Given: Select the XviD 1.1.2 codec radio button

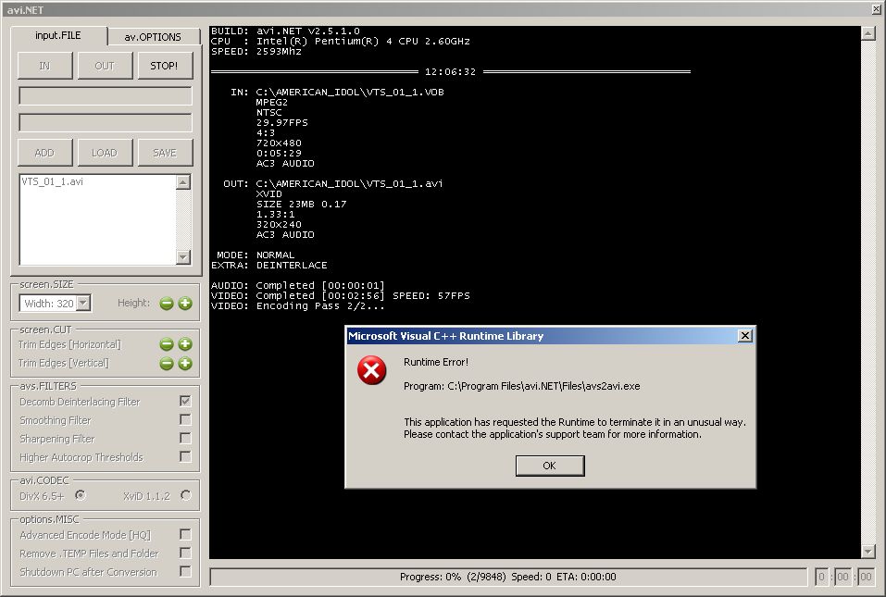Looking at the screenshot, I should 185,495.
